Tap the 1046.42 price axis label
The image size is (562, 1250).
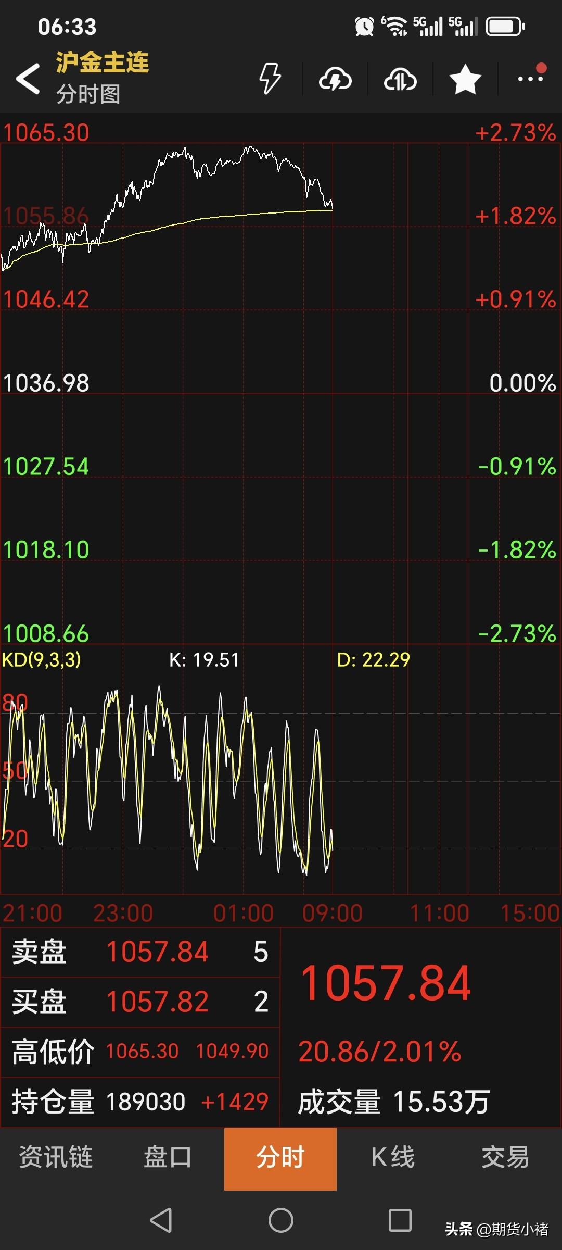tap(46, 299)
